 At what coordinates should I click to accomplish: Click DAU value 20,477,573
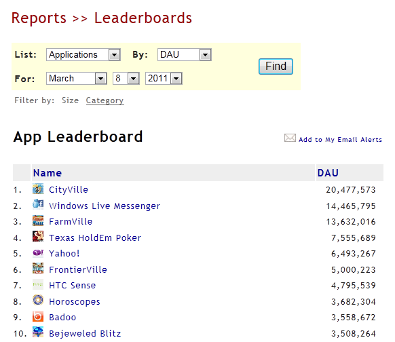351,189
